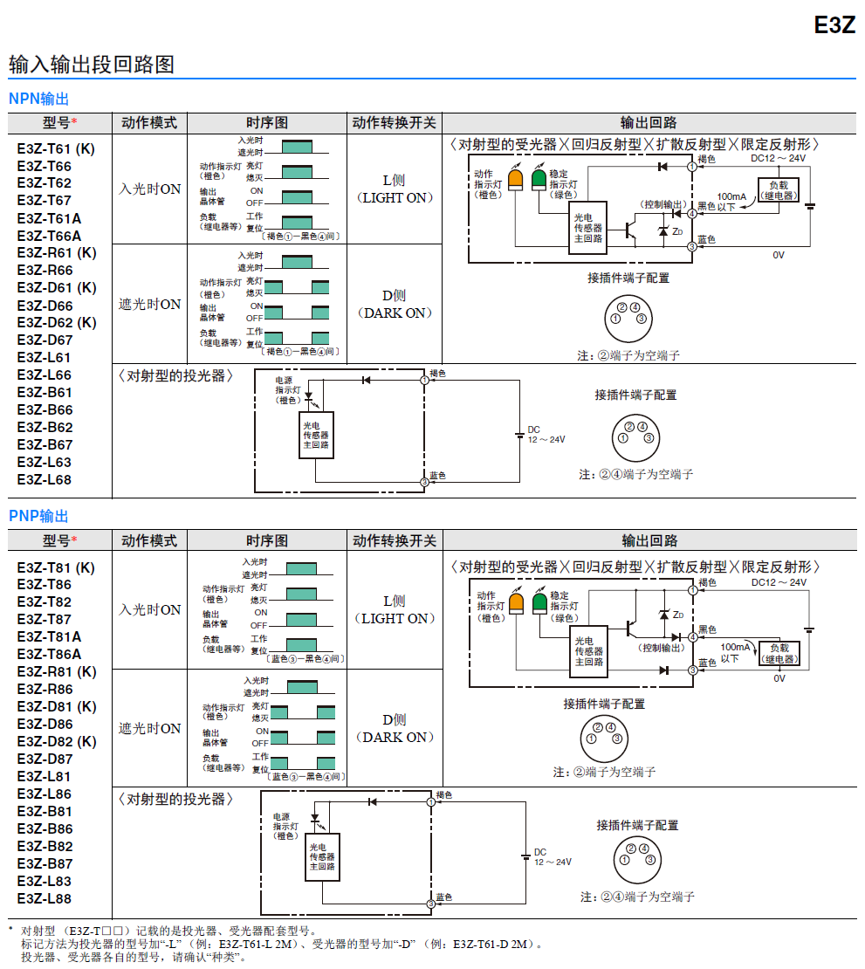Select the connector pin diagram noted ②端子为空端子 in PNP section
Screen dimensions: 865x969
[x=604, y=739]
